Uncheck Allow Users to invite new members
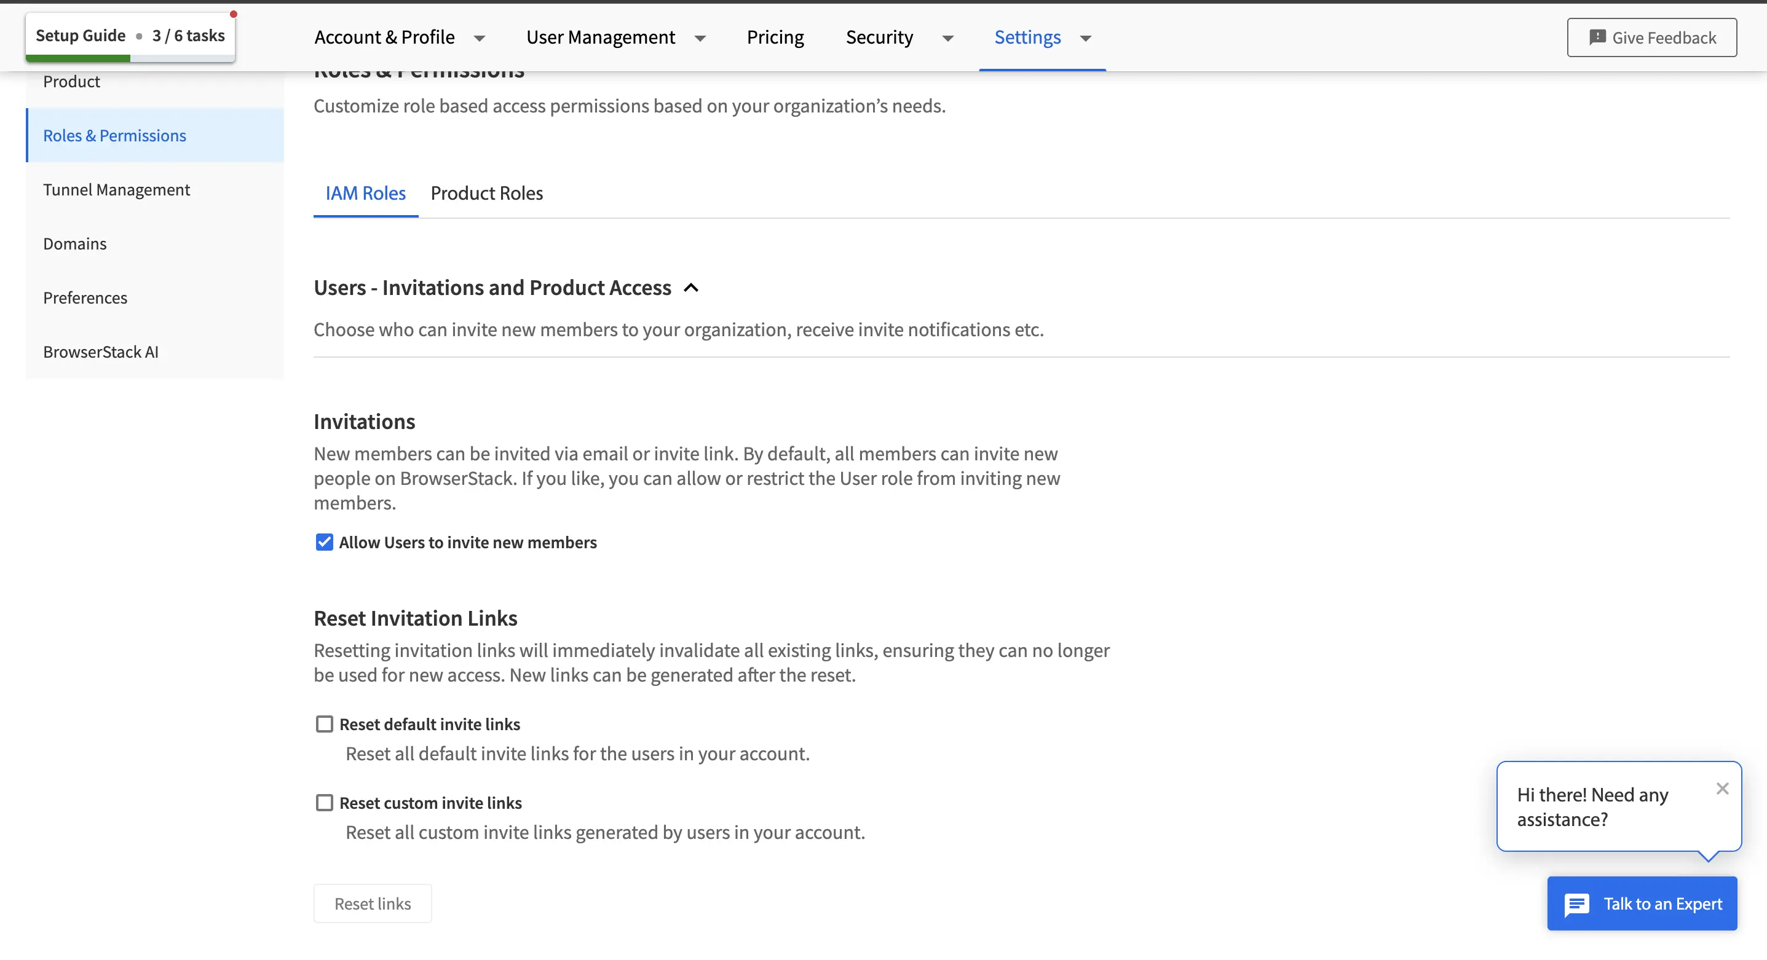Screen dimensions: 1767x960 pos(324,541)
